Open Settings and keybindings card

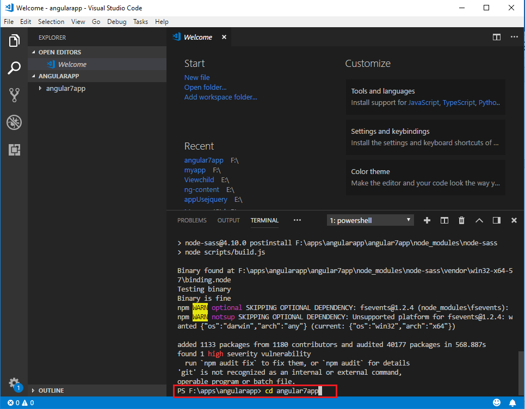[x=425, y=137]
